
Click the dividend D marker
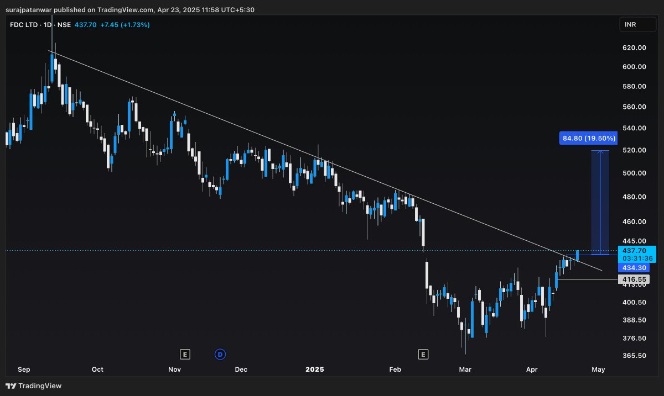(220, 354)
